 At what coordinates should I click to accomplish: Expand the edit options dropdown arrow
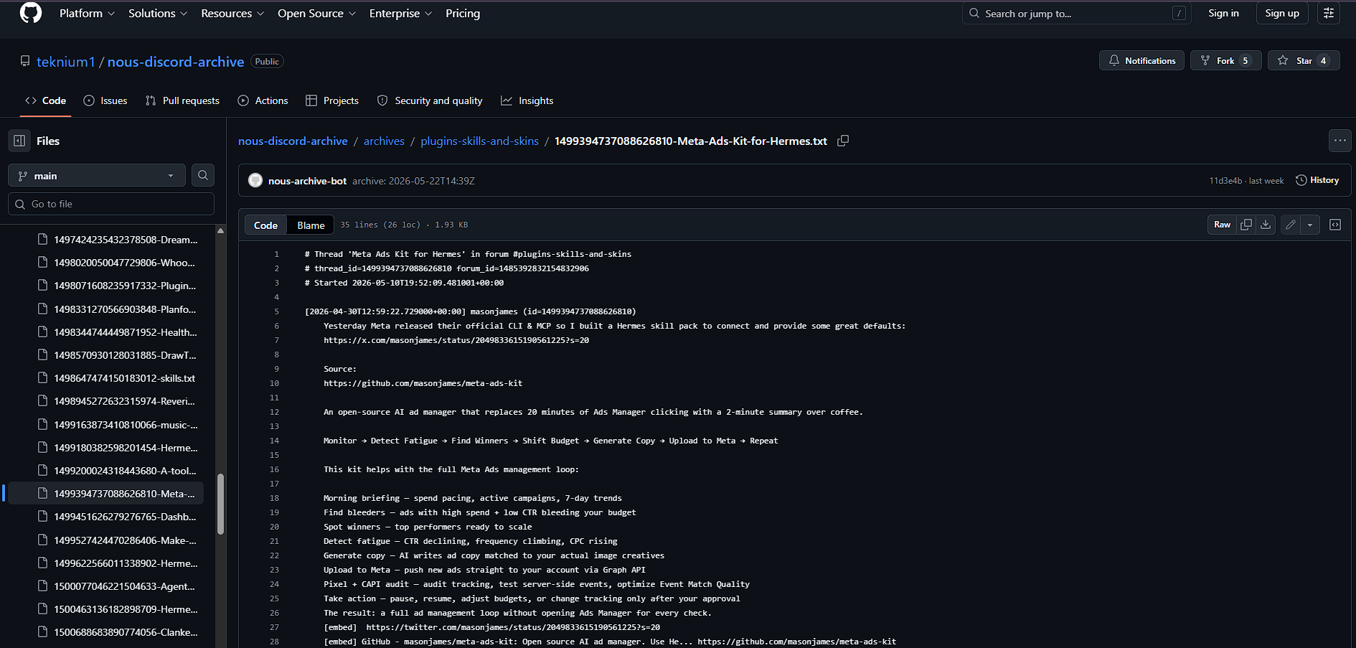point(1310,225)
